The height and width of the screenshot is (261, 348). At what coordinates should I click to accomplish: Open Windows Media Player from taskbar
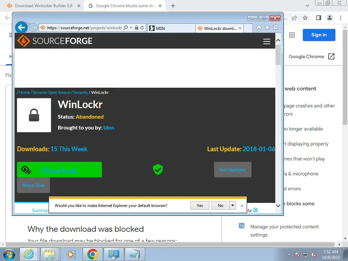[71, 254]
